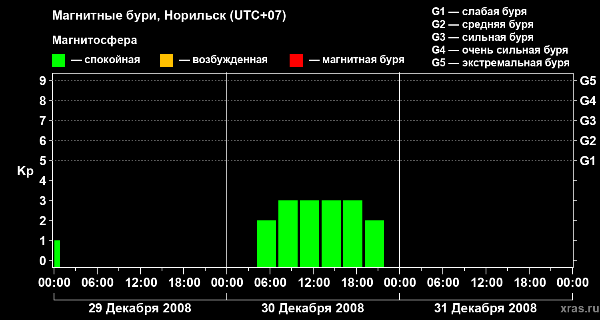This screenshot has height=320, width=600.
Task: Click the '30 Декабря 2008' date label
Action: pyautogui.click(x=313, y=308)
